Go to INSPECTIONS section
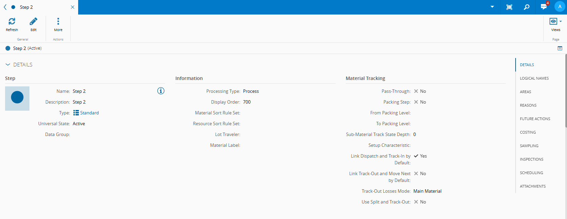The height and width of the screenshot is (219, 567). pyautogui.click(x=531, y=159)
